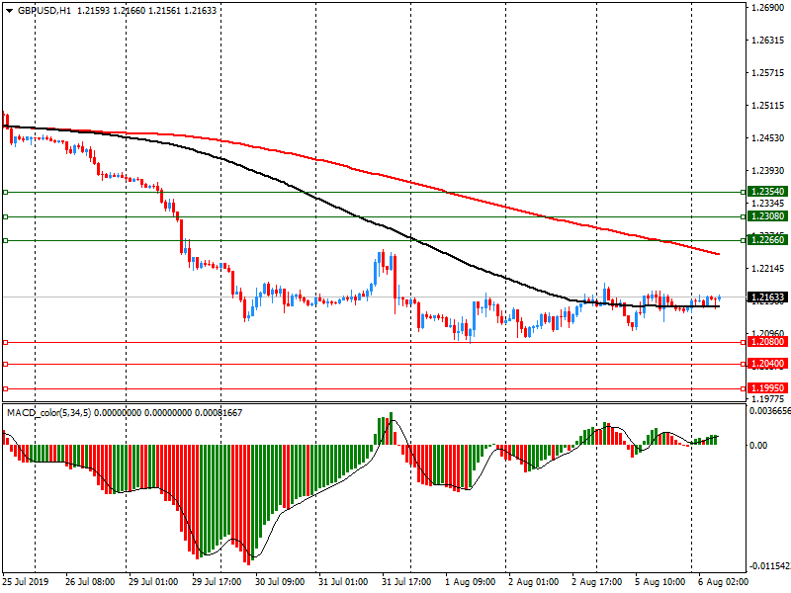The width and height of the screenshot is (791, 593).
Task: Click the MACD value 0.00081667
Action: [219, 413]
